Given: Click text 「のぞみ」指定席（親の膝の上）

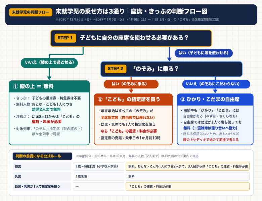Looking at the screenshot, I should click(58, 129).
